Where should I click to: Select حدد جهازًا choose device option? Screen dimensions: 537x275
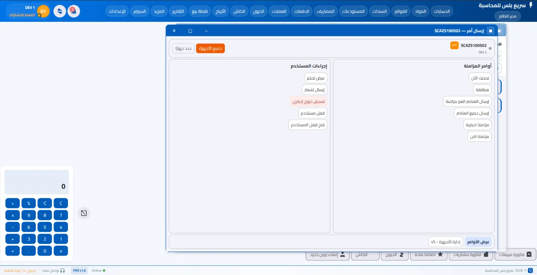coord(183,48)
